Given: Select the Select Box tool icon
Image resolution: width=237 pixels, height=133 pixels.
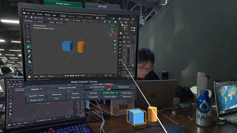Looking at the screenshot, I should pyautogui.click(x=28, y=26).
